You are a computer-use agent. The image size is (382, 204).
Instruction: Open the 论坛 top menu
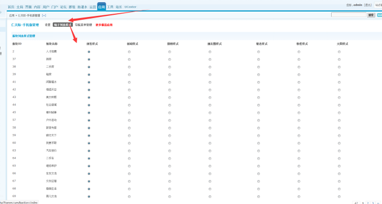(x=63, y=7)
